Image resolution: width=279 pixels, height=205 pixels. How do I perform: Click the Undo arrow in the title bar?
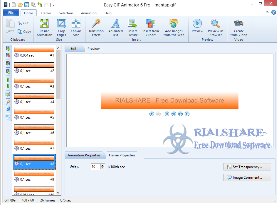coord(40,5)
